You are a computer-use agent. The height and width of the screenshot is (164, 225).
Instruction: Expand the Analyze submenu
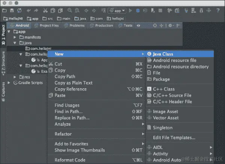96,124
